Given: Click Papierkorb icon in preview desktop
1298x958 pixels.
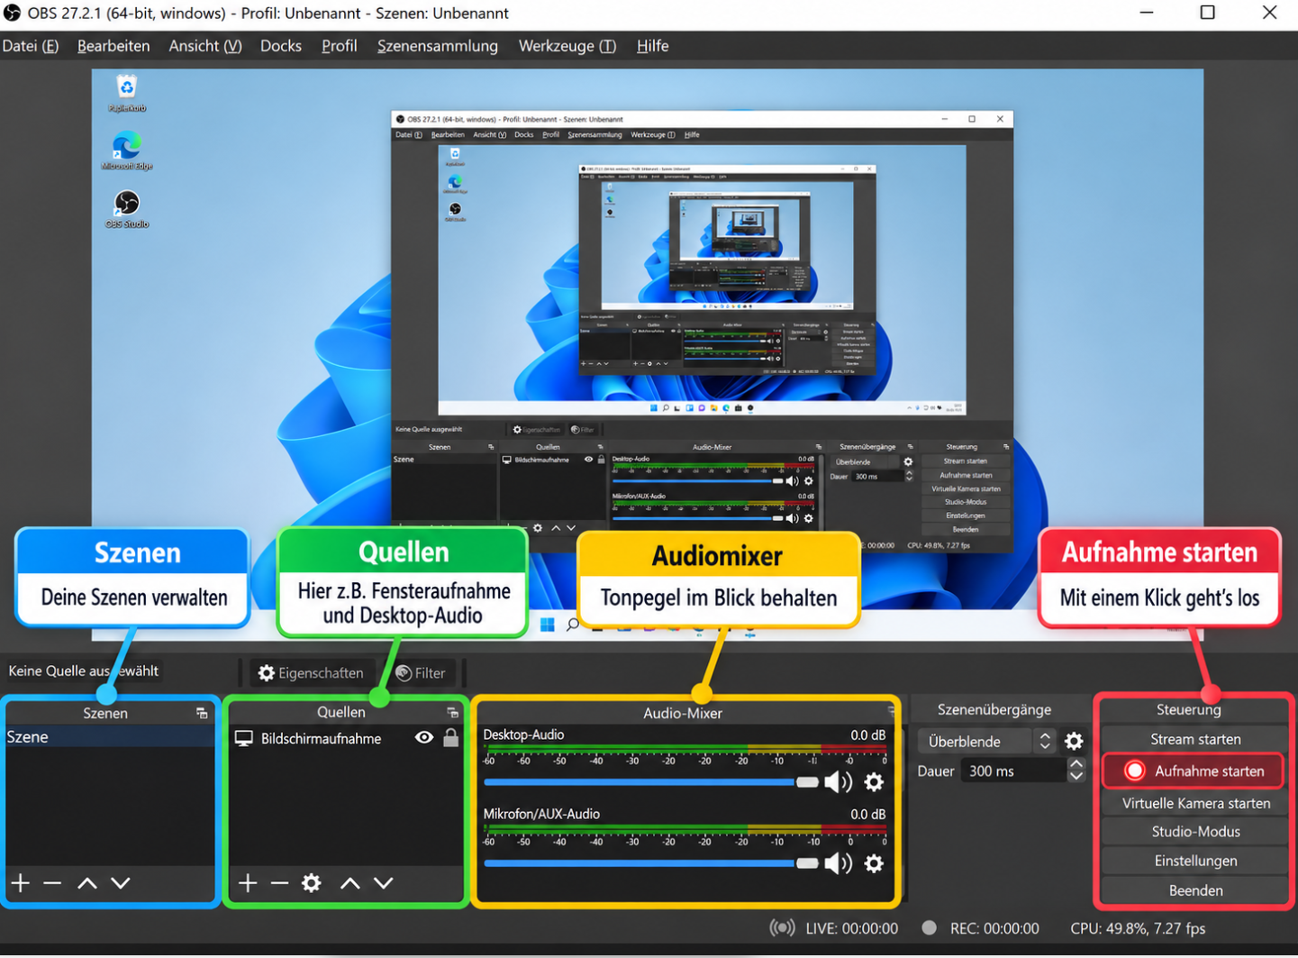Looking at the screenshot, I should (127, 94).
